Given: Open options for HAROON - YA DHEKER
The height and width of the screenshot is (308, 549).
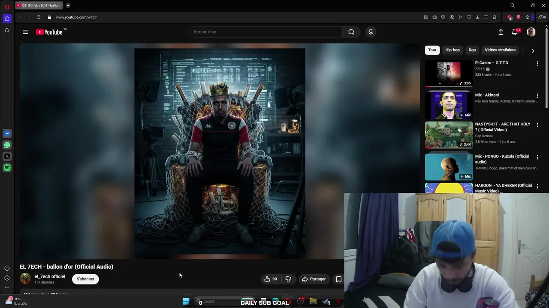Looking at the screenshot, I should click(x=537, y=186).
